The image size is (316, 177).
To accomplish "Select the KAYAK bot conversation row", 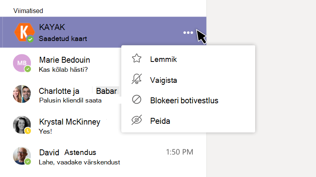I will click(103, 32).
